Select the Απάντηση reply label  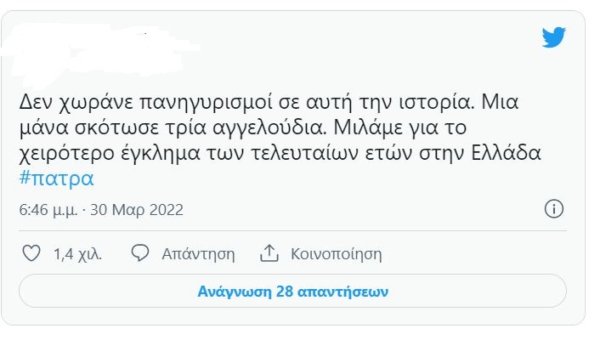[198, 254]
